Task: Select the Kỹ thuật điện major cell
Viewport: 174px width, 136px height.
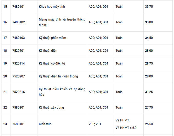Action: point(48,51)
